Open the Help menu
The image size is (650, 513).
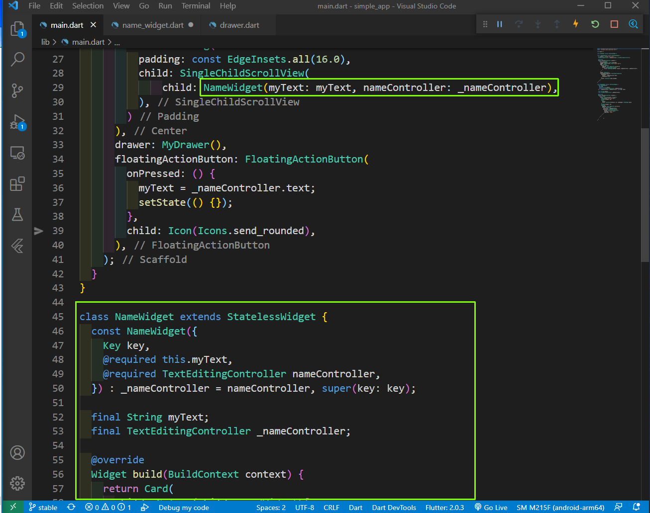[x=228, y=6]
